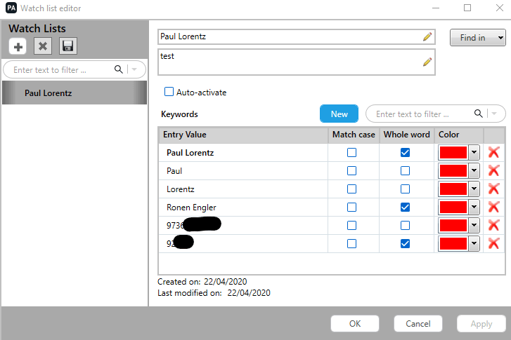Add a new watch list with plus icon
This screenshot has height=340, width=511.
coord(18,46)
